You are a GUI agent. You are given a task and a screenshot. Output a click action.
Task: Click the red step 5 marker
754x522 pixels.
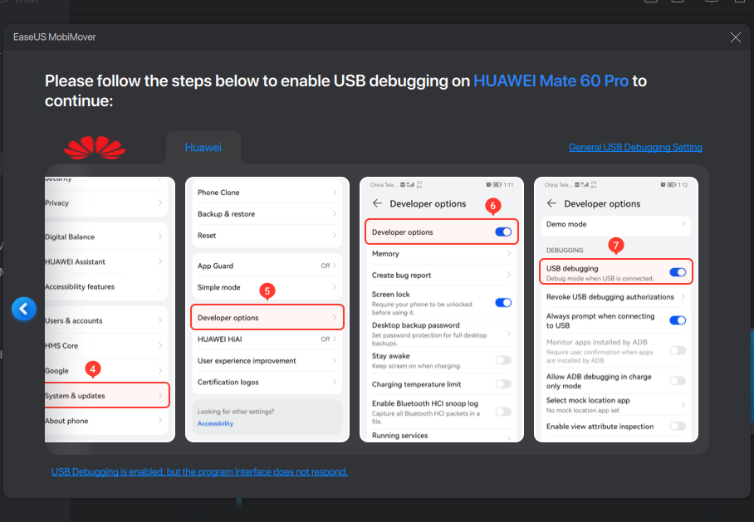[267, 290]
